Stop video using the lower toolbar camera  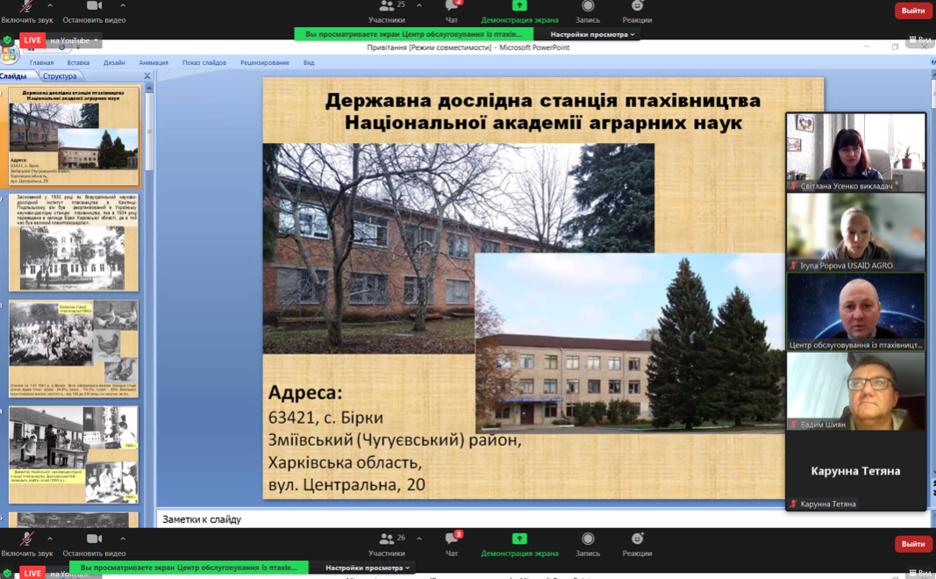[x=95, y=539]
